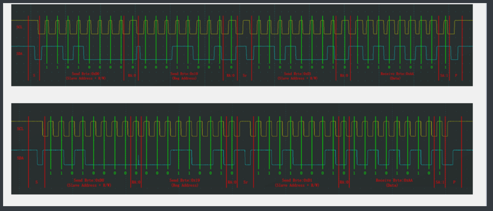
Task: Click the S start marker in lower waveform
Action: [37, 182]
